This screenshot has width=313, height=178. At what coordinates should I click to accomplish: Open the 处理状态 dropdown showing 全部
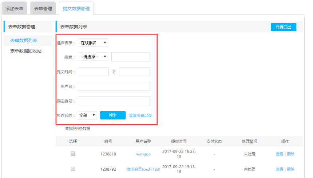coord(87,116)
